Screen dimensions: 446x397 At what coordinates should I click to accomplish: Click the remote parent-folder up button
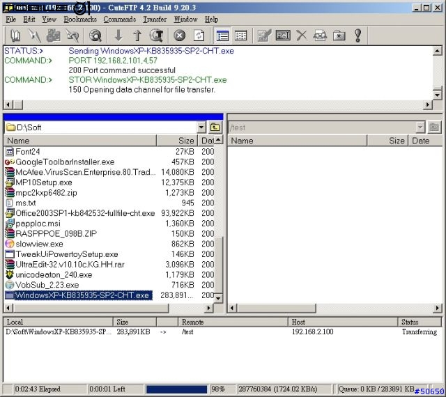pos(434,127)
